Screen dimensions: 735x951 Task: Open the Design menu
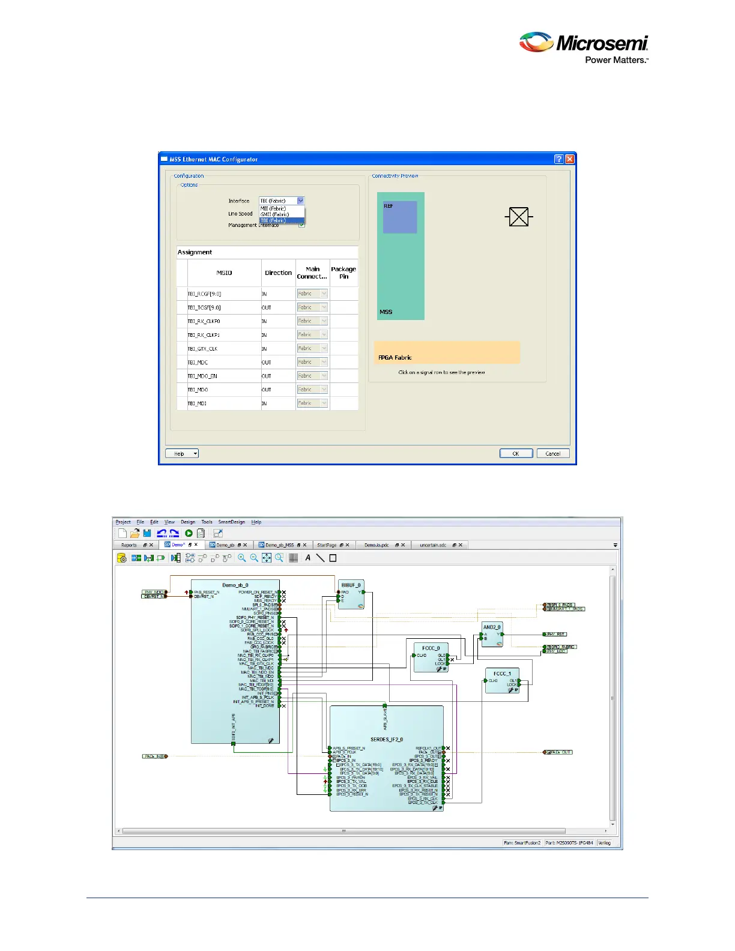(x=188, y=522)
